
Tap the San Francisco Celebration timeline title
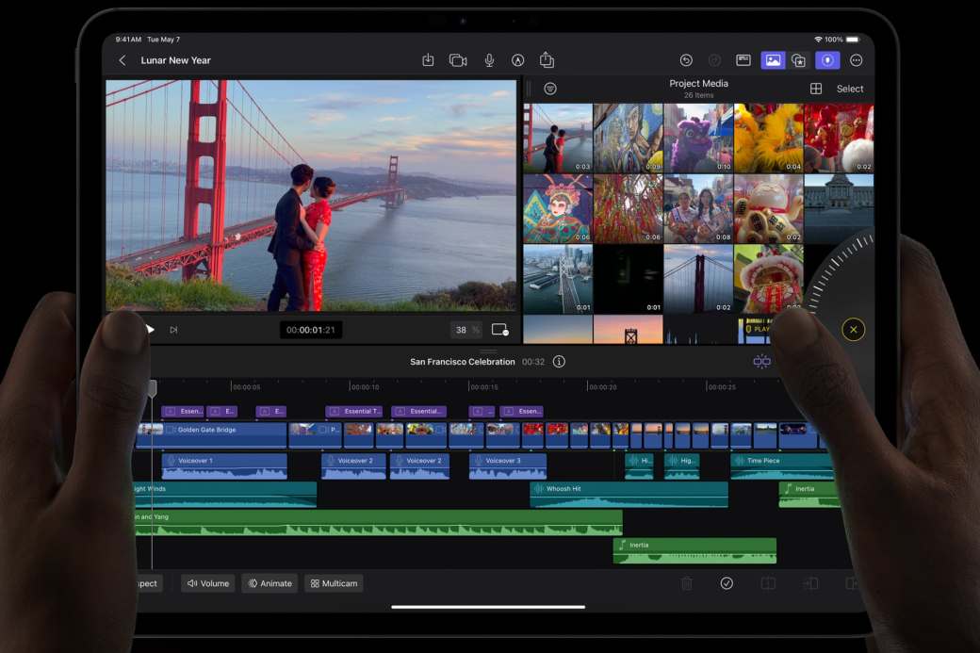click(x=463, y=362)
